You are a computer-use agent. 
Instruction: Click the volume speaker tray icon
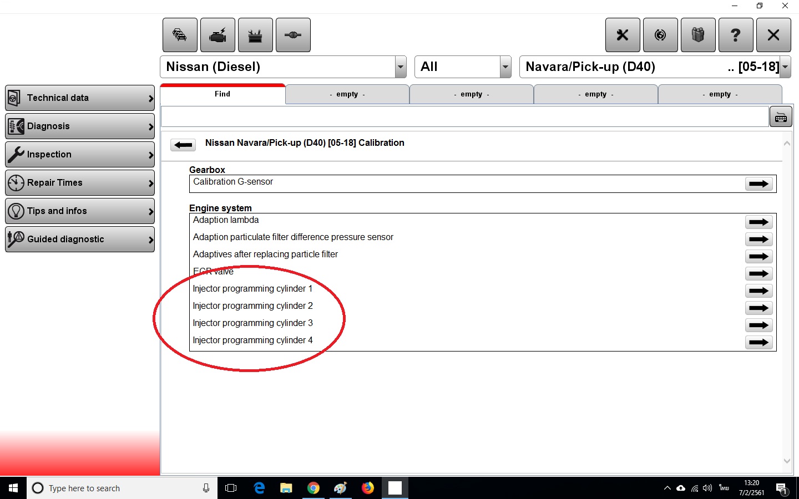[707, 488]
